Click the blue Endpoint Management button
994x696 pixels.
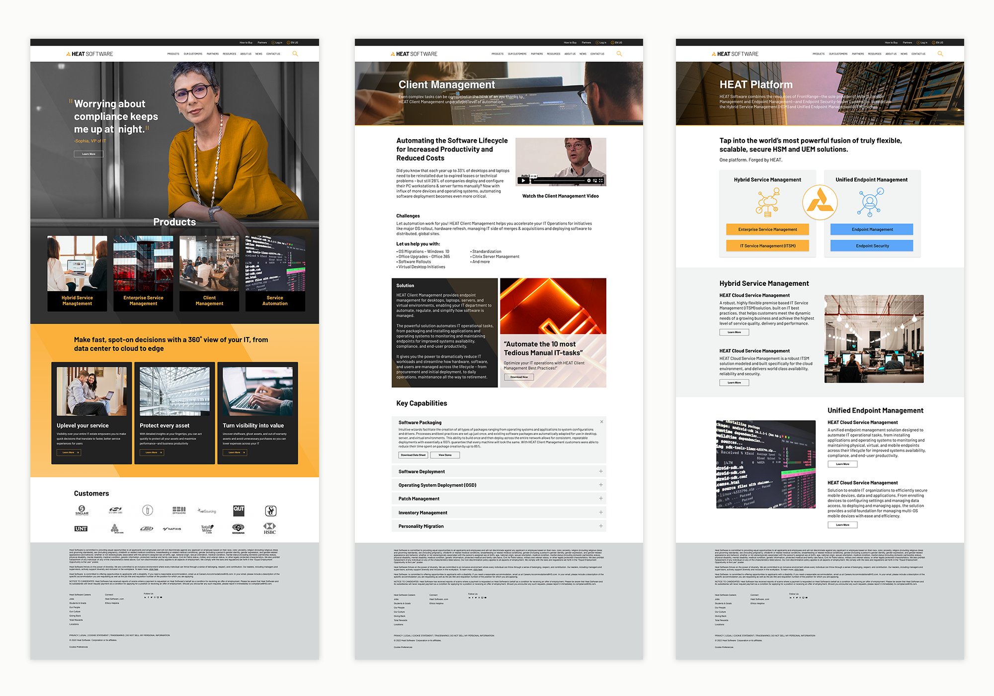coord(872,229)
